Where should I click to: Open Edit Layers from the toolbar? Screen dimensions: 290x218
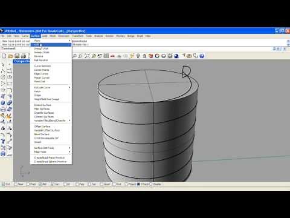150,56
